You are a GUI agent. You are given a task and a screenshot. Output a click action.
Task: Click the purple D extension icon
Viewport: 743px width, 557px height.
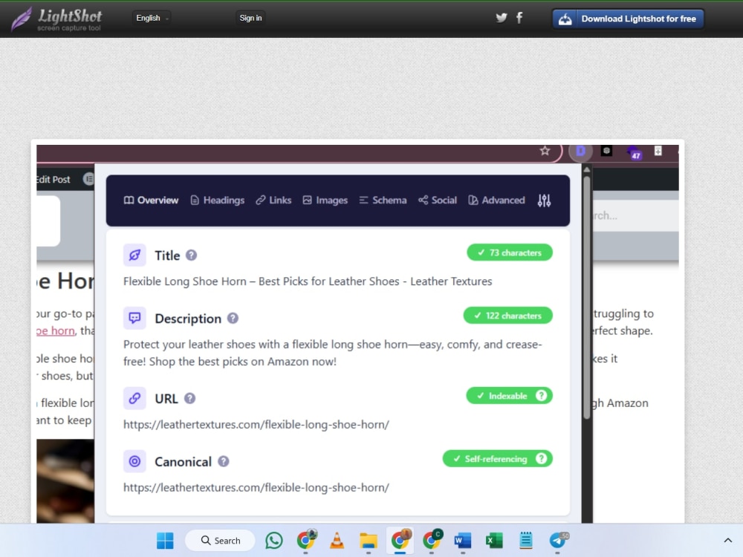tap(580, 151)
